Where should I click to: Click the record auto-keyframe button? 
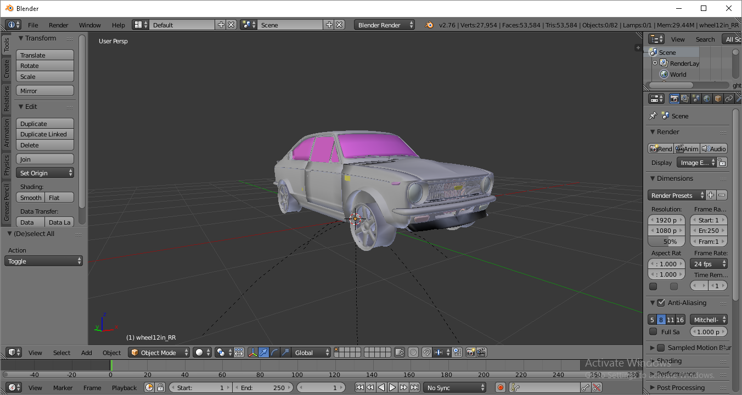[x=500, y=388]
